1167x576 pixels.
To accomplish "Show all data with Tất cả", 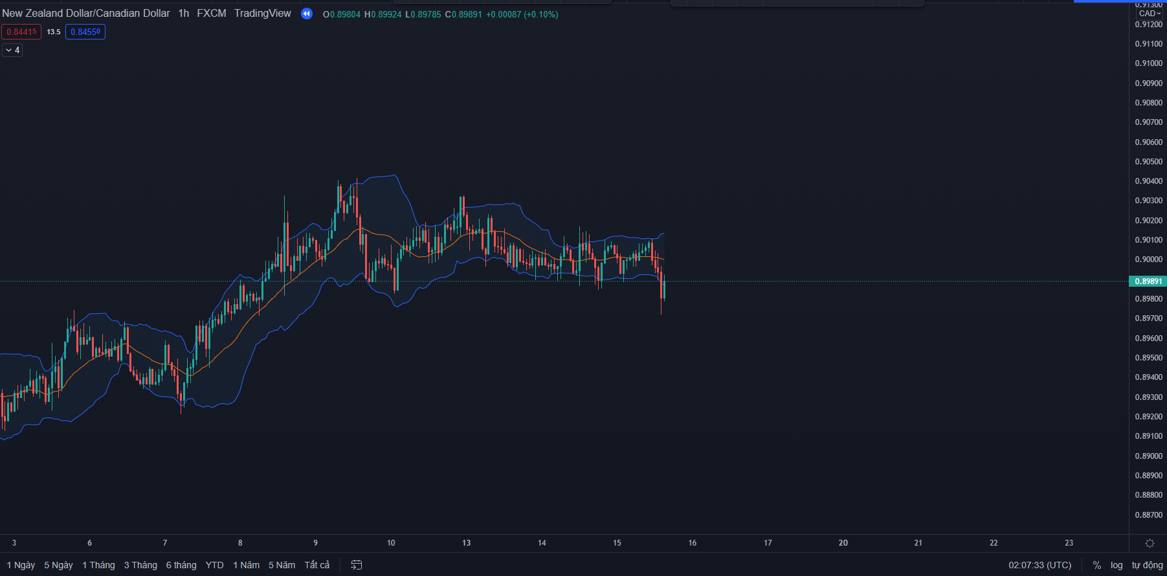I will click(x=317, y=565).
